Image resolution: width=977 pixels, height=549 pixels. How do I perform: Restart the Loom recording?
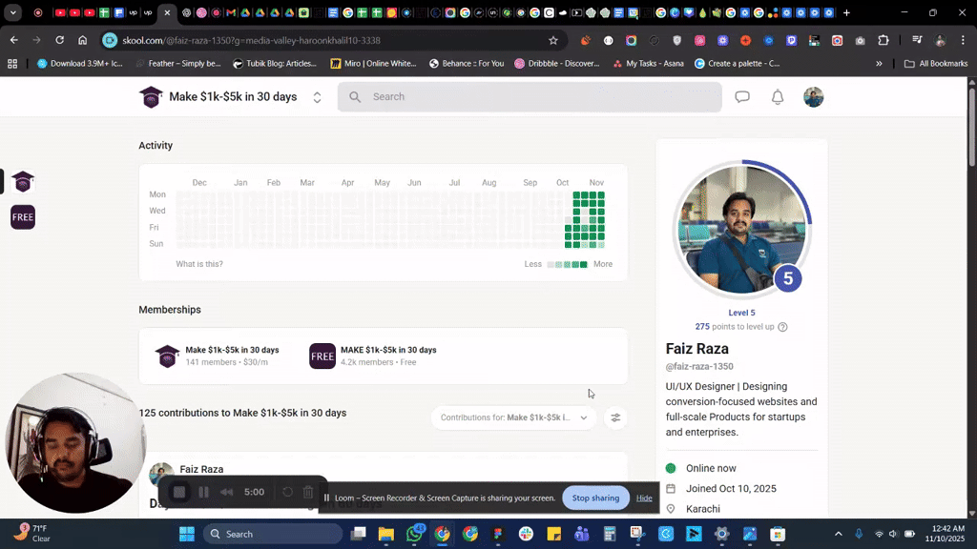[287, 493]
